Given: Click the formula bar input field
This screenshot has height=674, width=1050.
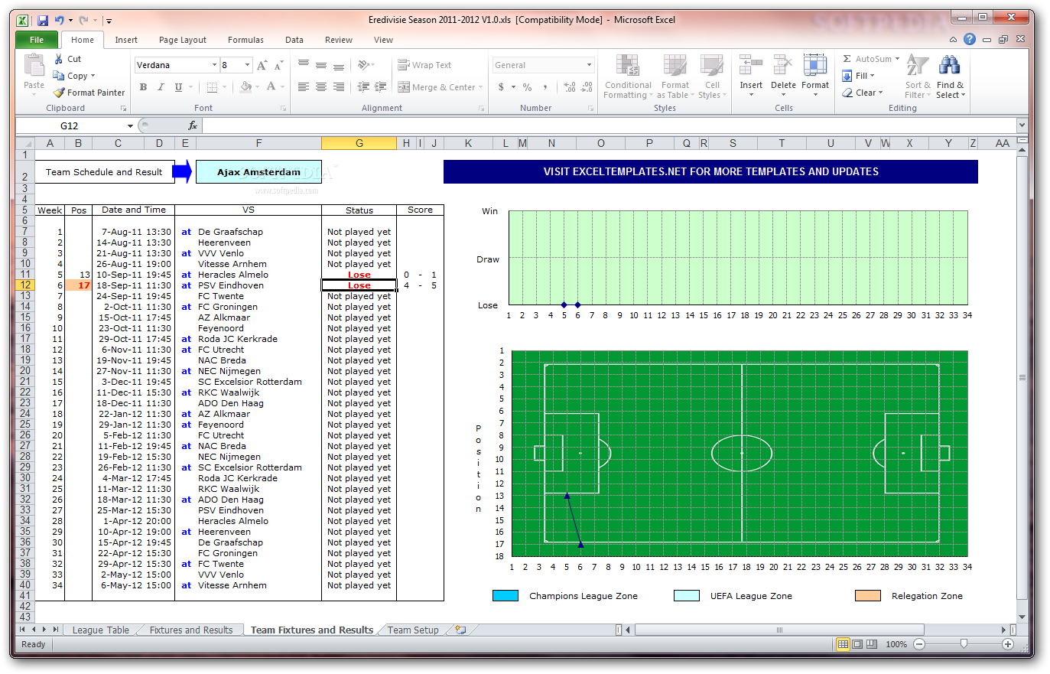Looking at the screenshot, I should pyautogui.click(x=609, y=125).
